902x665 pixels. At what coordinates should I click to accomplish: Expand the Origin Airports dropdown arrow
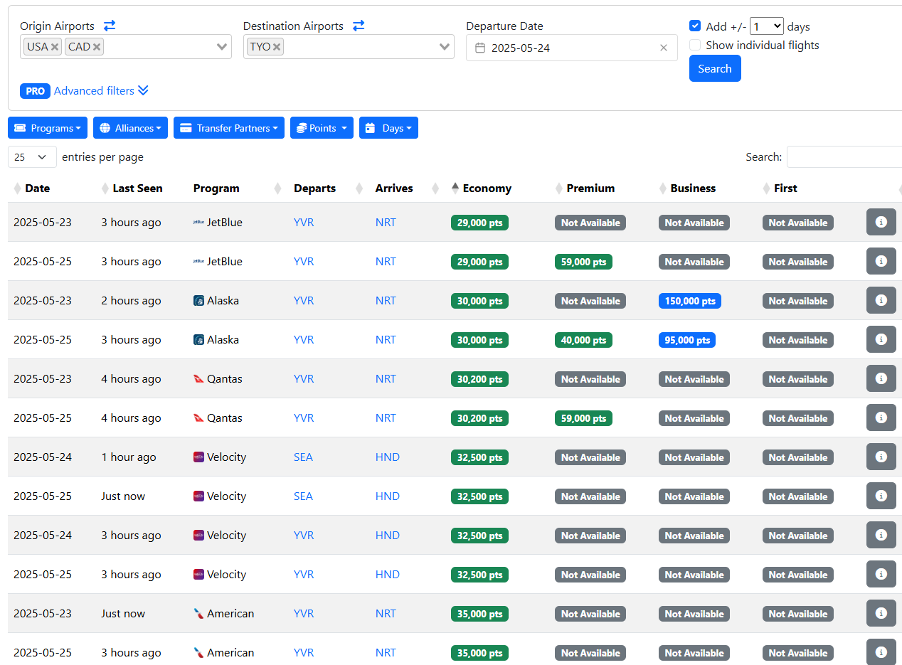coord(222,47)
